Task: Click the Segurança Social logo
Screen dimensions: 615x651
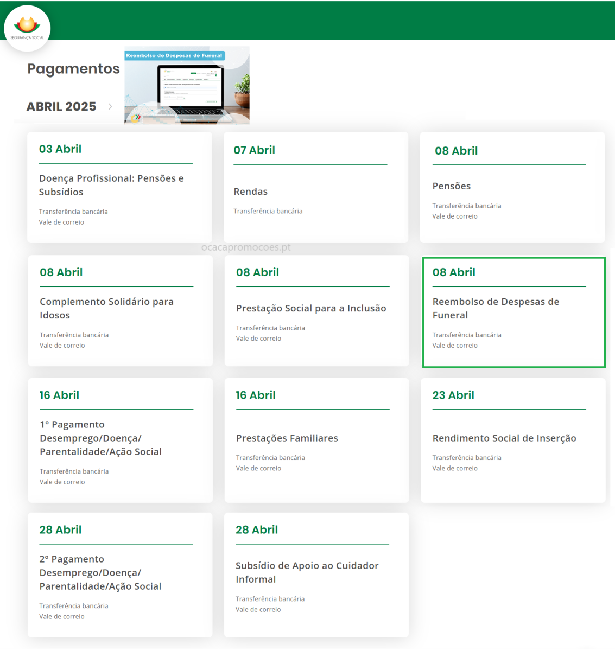Action: click(x=27, y=28)
